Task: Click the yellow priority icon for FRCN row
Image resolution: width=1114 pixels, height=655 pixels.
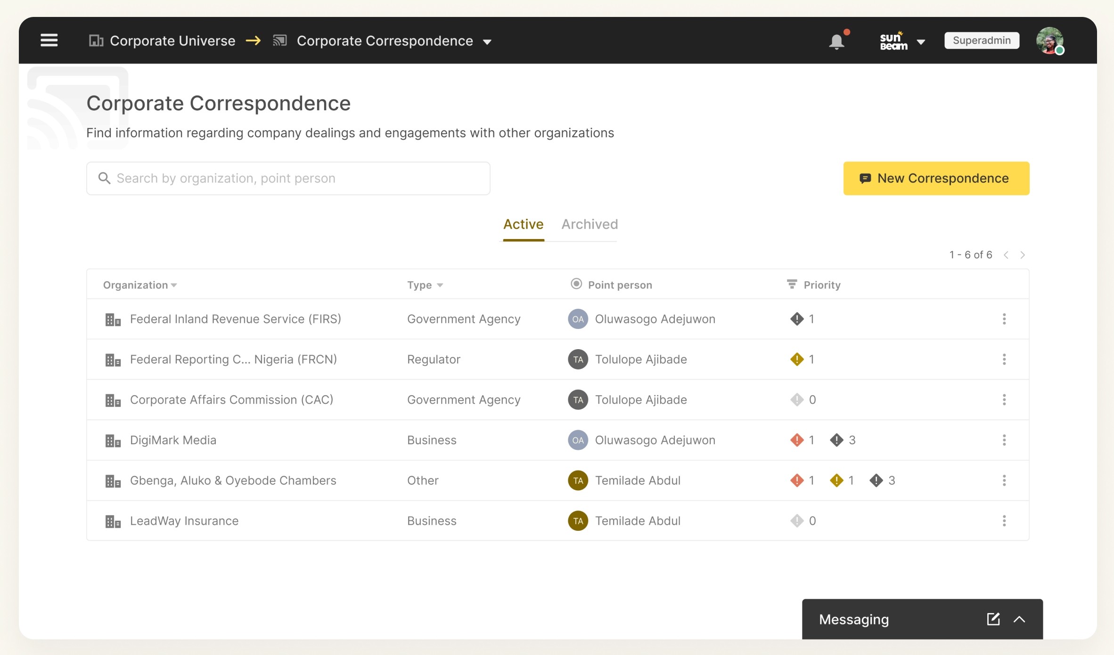Action: pyautogui.click(x=796, y=359)
